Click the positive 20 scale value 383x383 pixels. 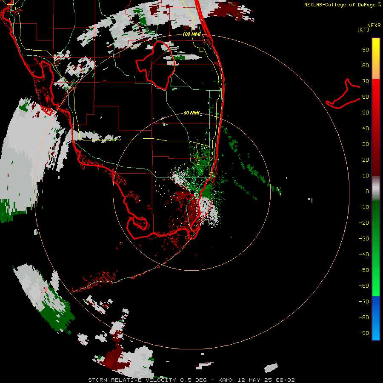366,160
